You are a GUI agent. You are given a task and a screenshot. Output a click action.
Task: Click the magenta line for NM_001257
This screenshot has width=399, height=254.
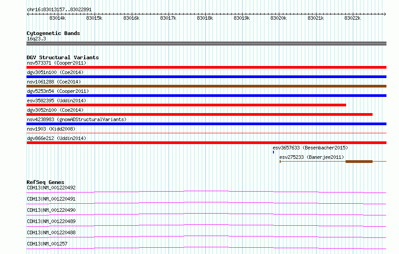click(206, 248)
